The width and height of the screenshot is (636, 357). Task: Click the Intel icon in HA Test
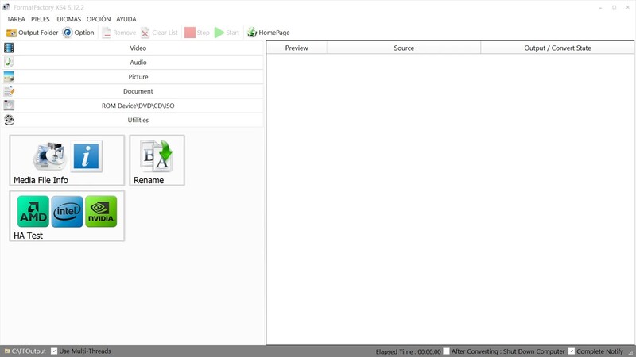[x=67, y=211]
